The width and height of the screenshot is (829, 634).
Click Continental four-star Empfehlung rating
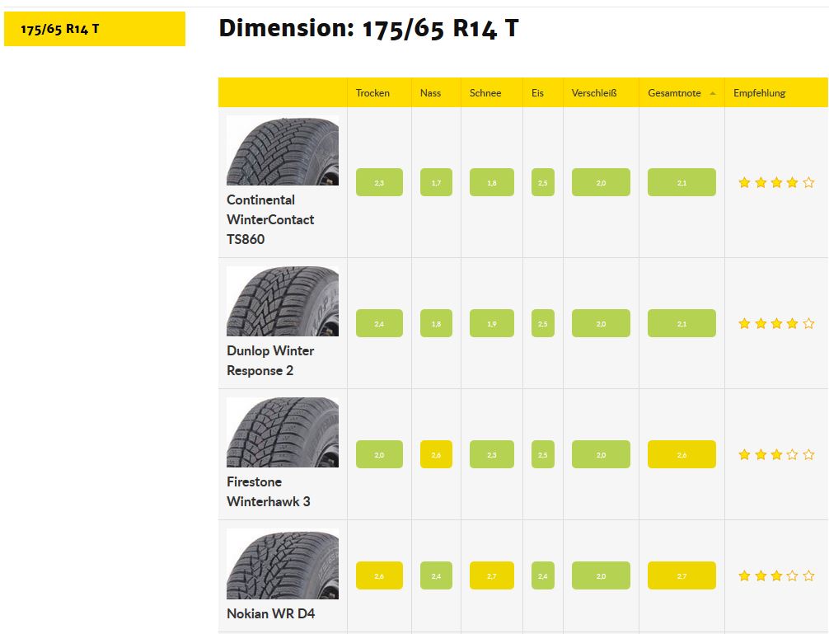click(x=776, y=183)
